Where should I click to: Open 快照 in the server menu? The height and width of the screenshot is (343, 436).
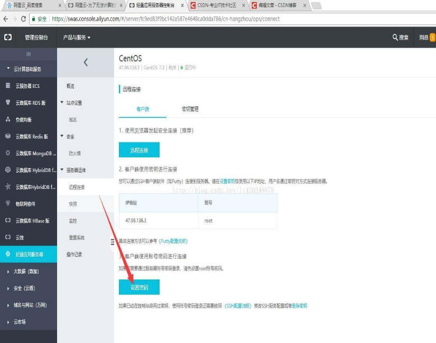point(73,204)
